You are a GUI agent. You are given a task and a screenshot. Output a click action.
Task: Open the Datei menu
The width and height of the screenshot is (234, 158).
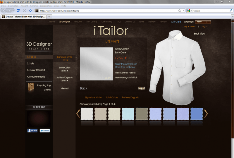[4, 6]
